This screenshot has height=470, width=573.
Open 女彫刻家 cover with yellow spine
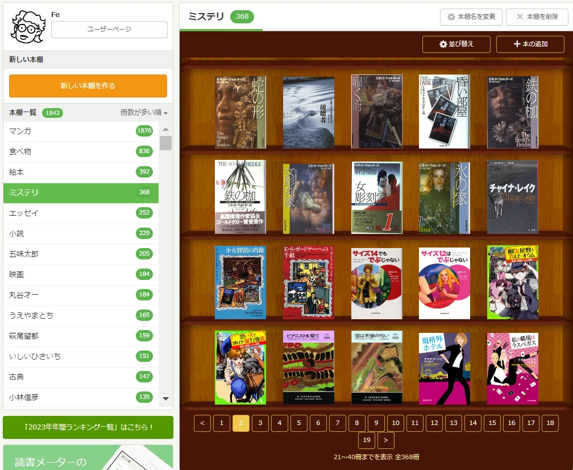coord(309,199)
